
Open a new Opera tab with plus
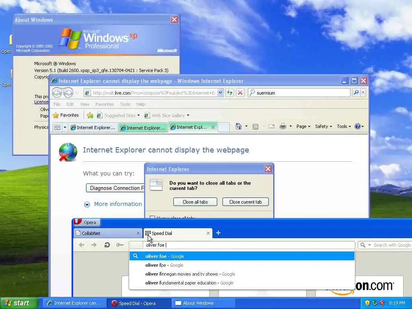[x=218, y=233]
